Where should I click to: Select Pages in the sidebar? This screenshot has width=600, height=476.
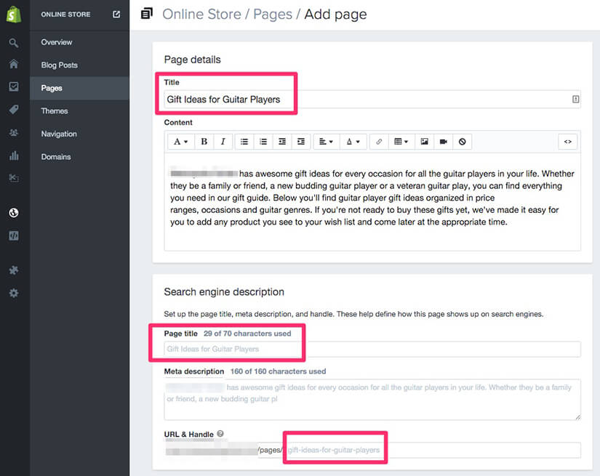(79, 89)
